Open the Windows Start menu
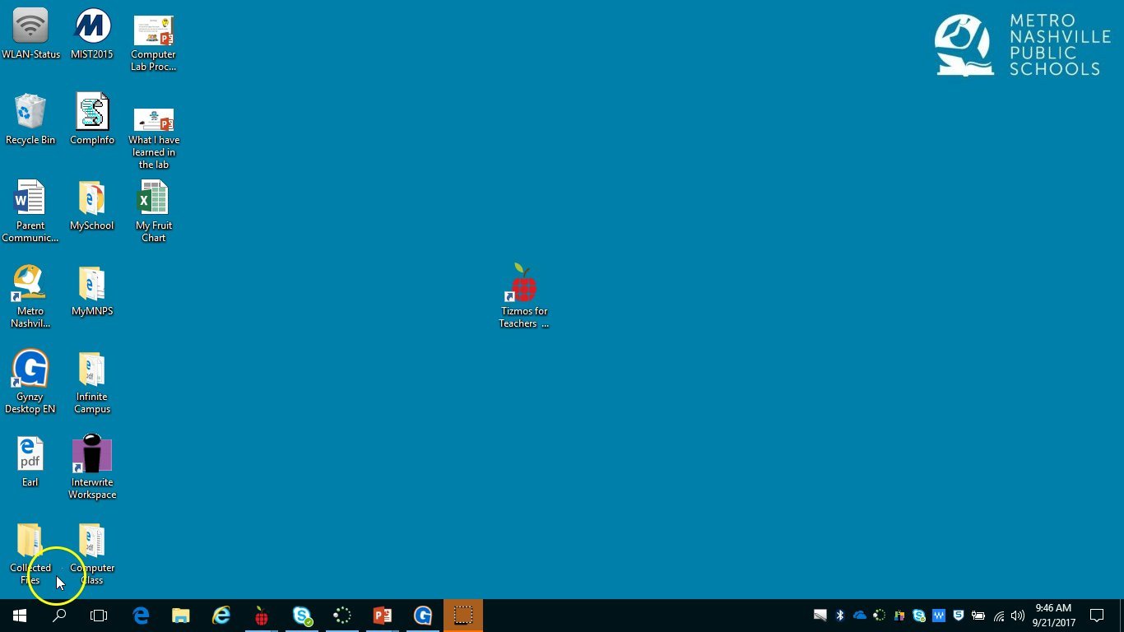This screenshot has height=632, width=1124. (x=20, y=616)
